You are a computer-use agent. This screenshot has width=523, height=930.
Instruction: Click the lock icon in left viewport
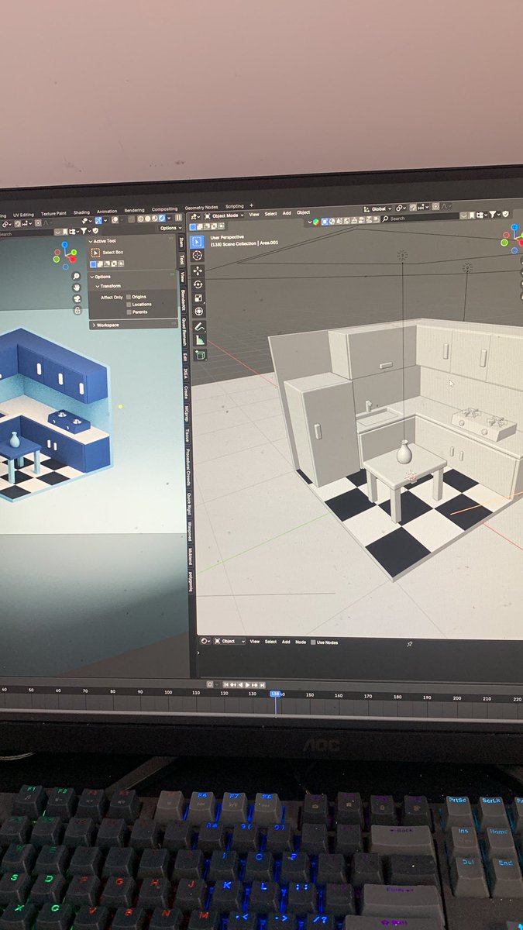coord(77,310)
